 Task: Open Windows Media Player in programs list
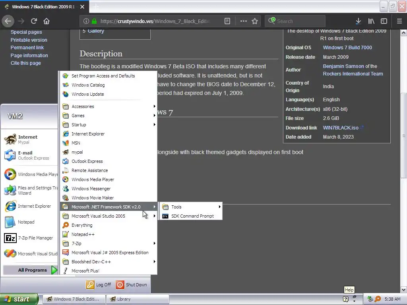[x=108, y=180]
